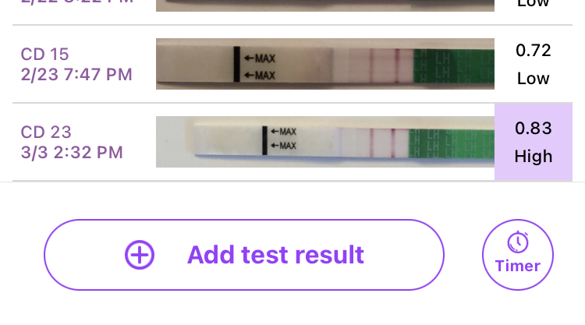Click the 3/3 2:32 PM timestamp
The height and width of the screenshot is (325, 585).
[x=71, y=153]
